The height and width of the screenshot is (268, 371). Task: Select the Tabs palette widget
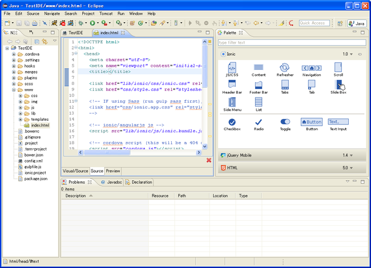coord(285,87)
